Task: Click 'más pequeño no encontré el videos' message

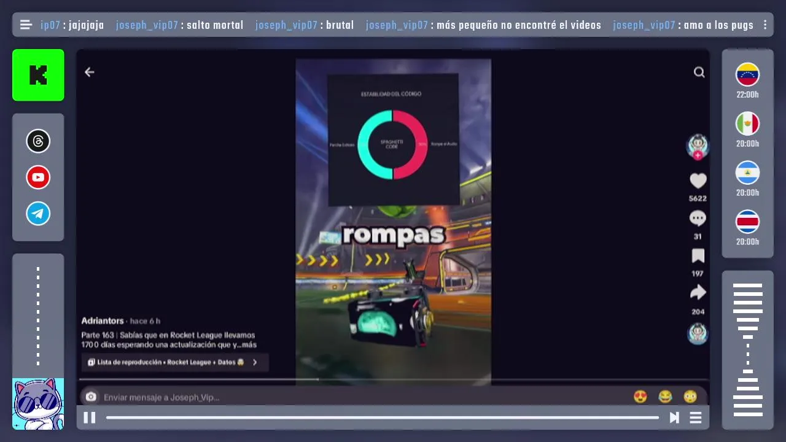Action: (518, 25)
